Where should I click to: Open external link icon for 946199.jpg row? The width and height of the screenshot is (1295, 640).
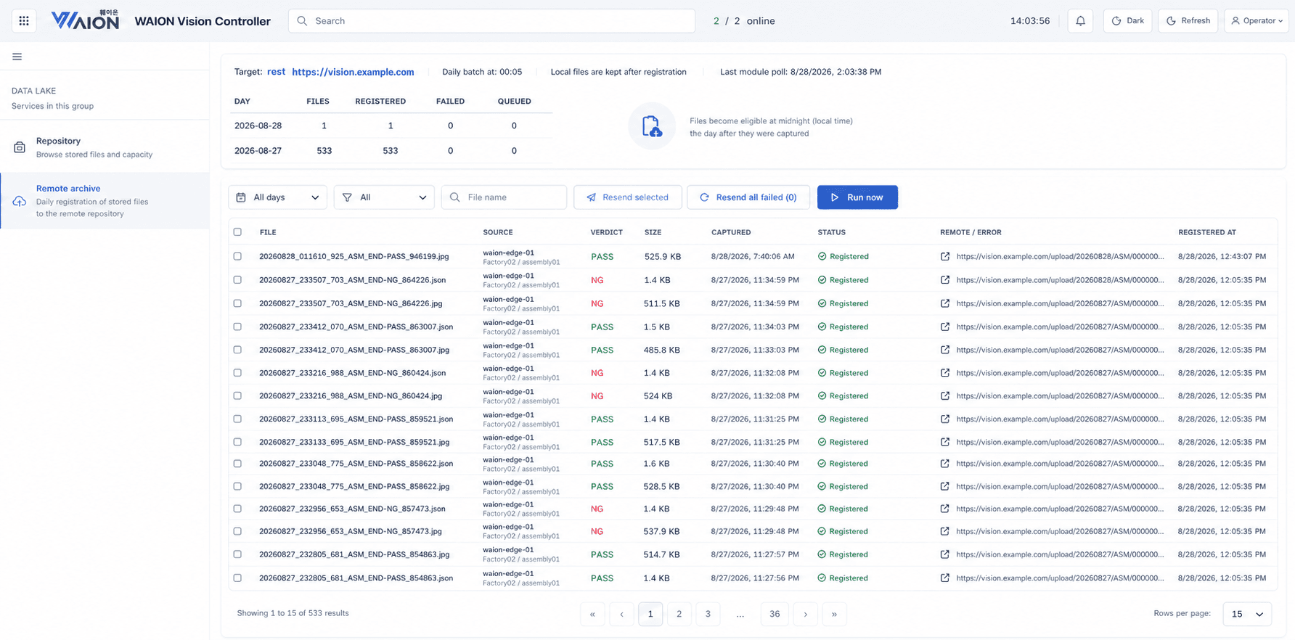pyautogui.click(x=945, y=256)
